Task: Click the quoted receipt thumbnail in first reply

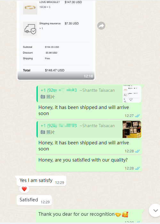Action: [x=132, y=94]
